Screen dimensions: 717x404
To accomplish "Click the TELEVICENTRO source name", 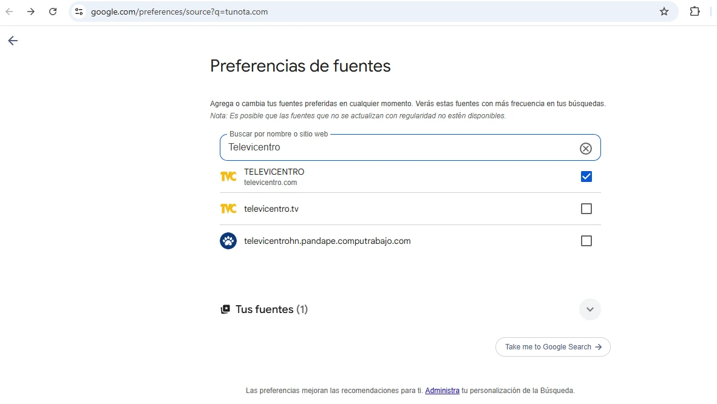I will tap(274, 172).
